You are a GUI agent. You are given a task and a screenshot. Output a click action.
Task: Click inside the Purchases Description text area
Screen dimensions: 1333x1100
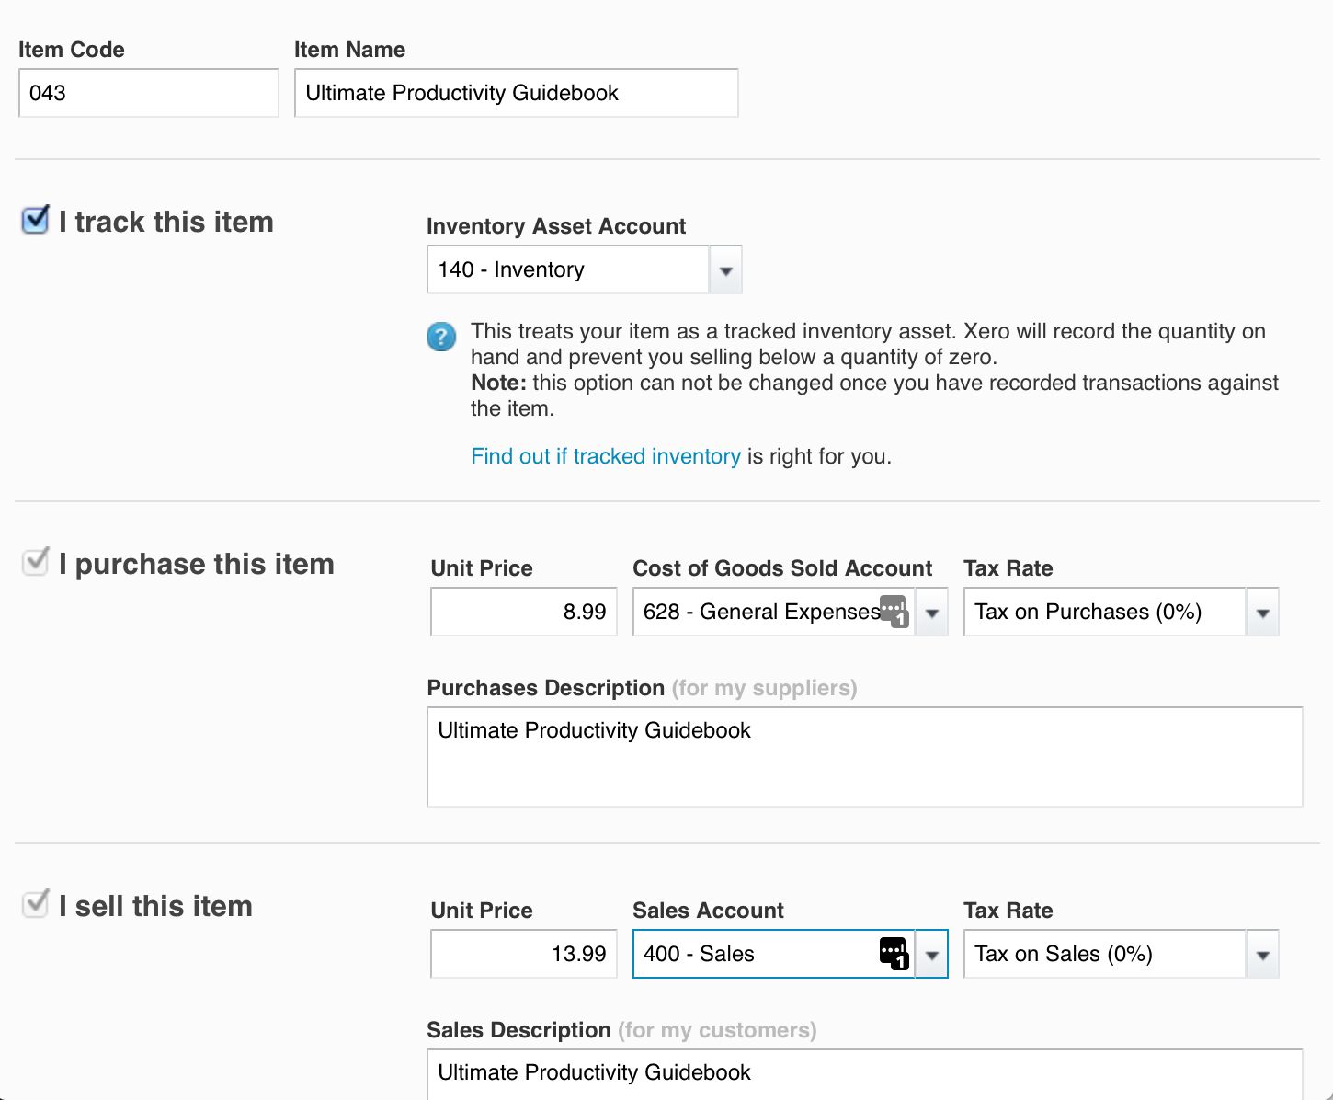tap(864, 757)
